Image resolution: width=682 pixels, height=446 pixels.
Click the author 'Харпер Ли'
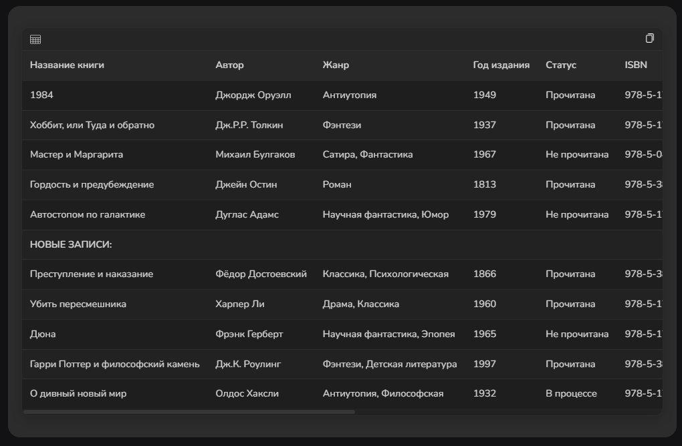click(240, 304)
